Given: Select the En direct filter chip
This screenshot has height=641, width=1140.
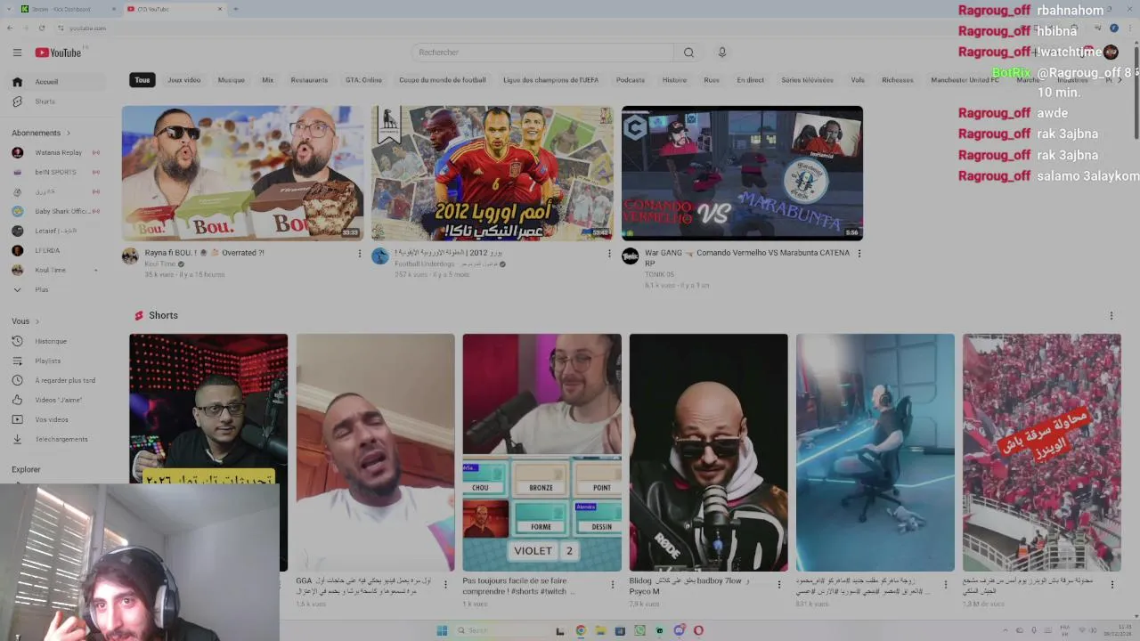Looking at the screenshot, I should tap(751, 80).
